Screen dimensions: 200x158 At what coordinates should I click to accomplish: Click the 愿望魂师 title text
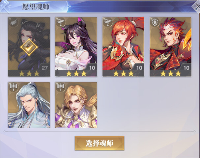(x=36, y=7)
